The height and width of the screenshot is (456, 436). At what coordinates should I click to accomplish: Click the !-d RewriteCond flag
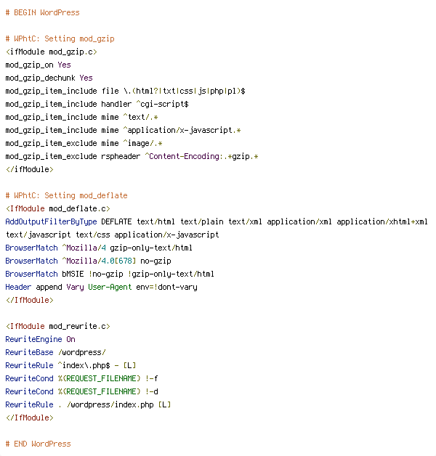click(152, 391)
